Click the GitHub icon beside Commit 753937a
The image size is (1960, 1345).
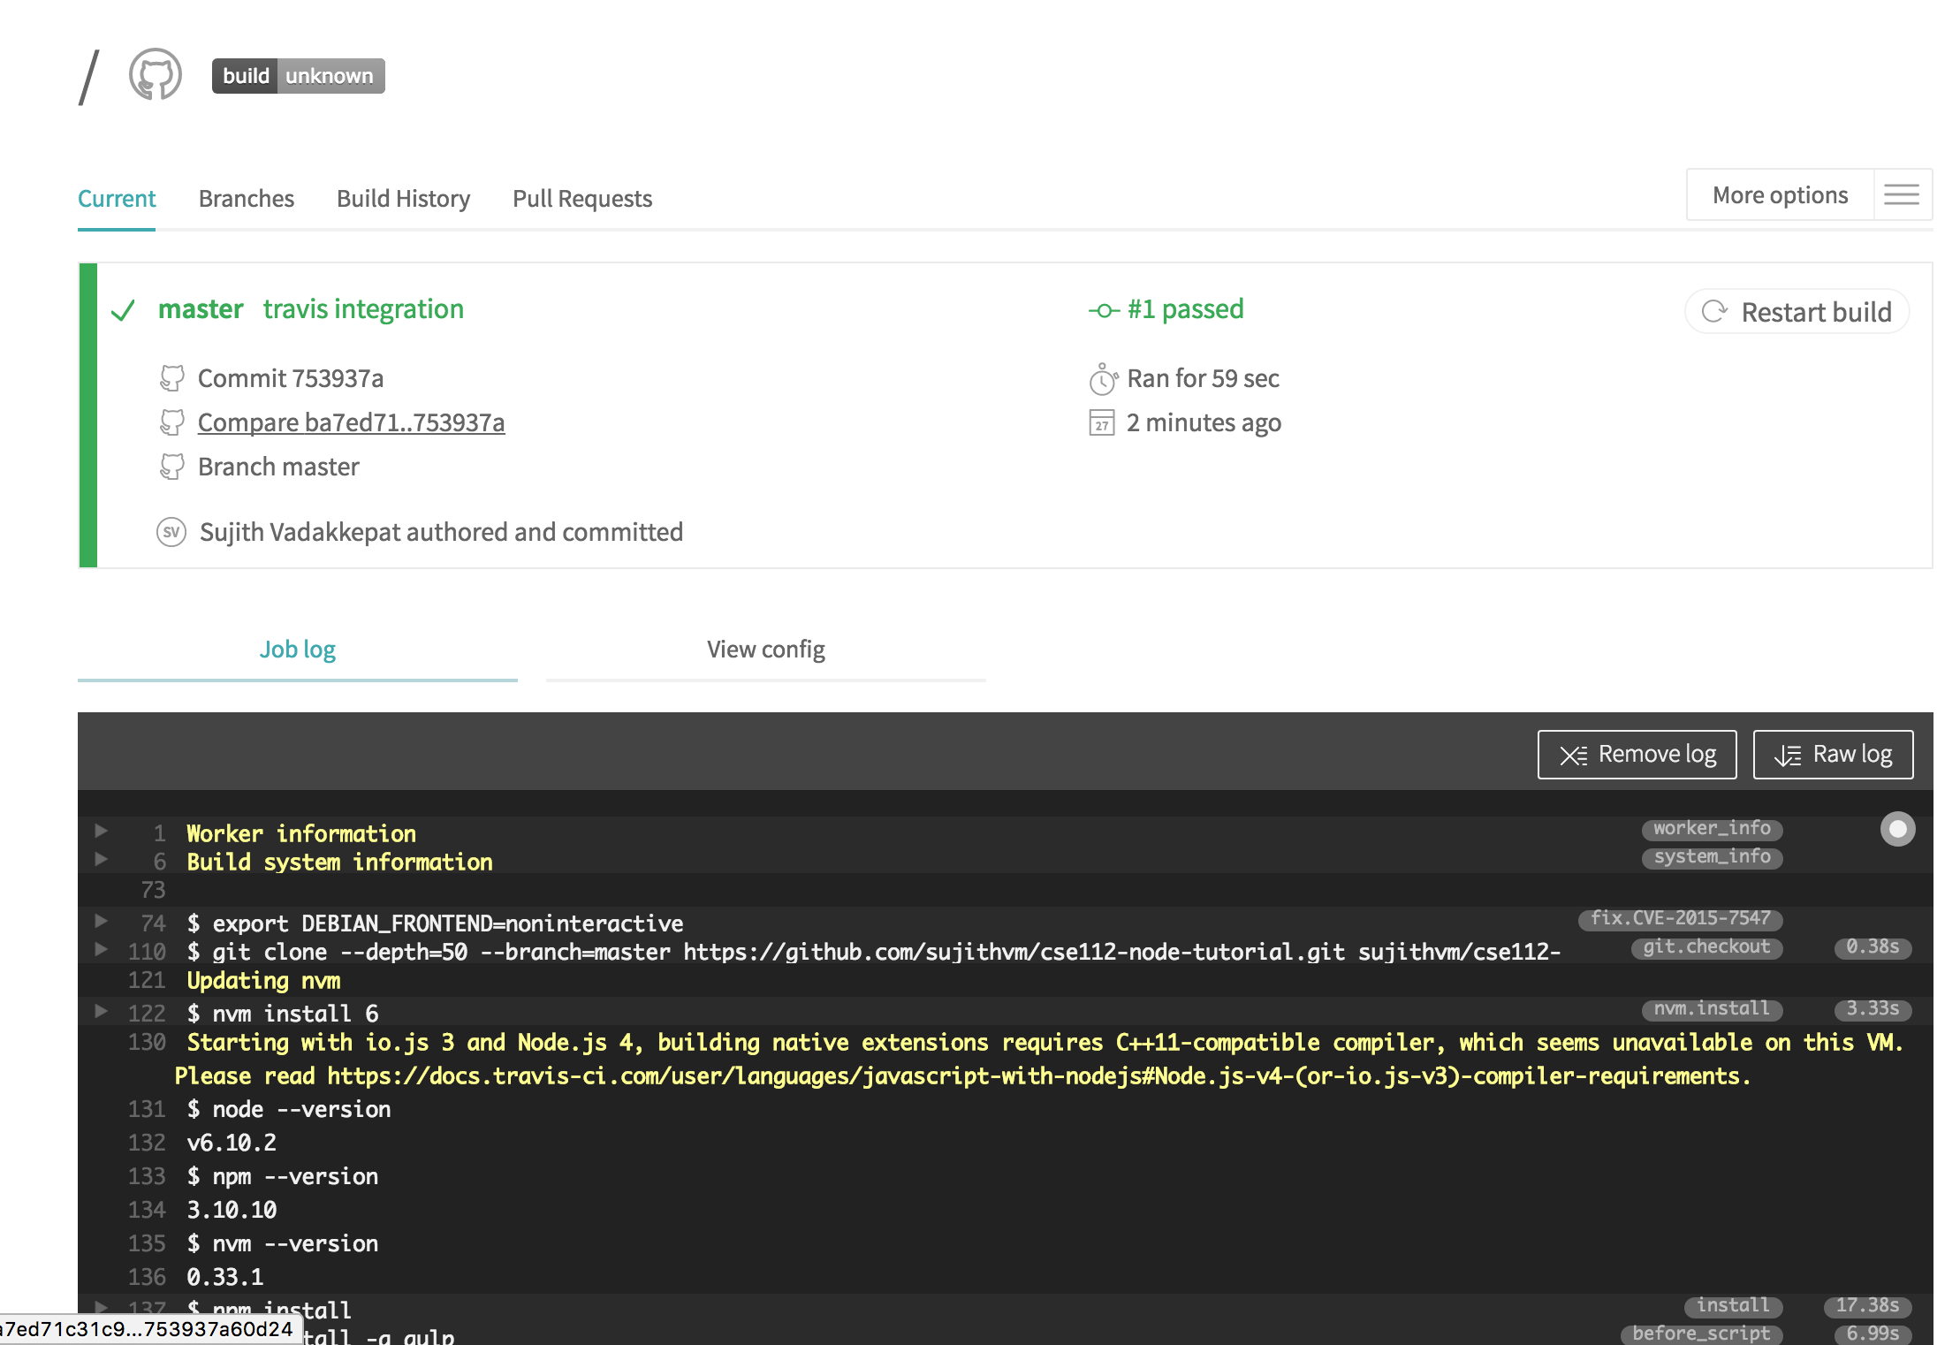click(x=172, y=378)
